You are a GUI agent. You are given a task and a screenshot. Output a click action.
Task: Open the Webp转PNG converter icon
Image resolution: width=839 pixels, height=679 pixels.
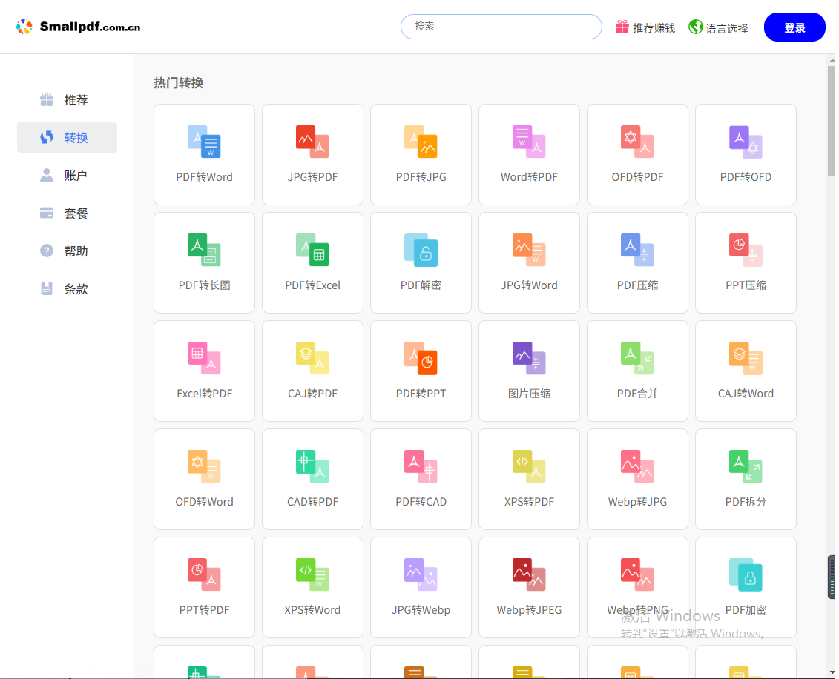coord(637,574)
